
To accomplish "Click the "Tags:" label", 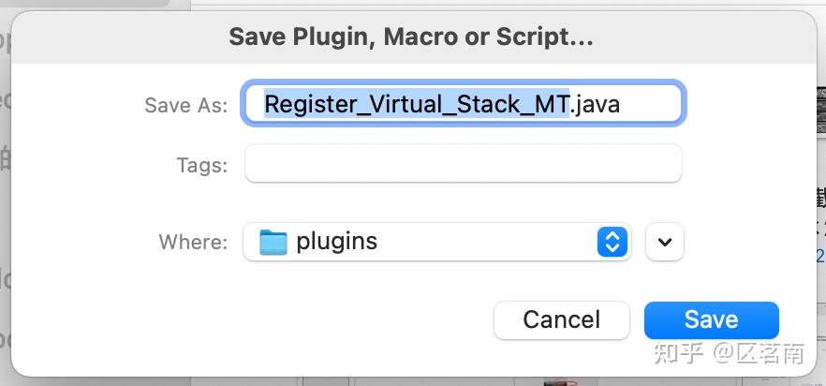I will tap(201, 166).
